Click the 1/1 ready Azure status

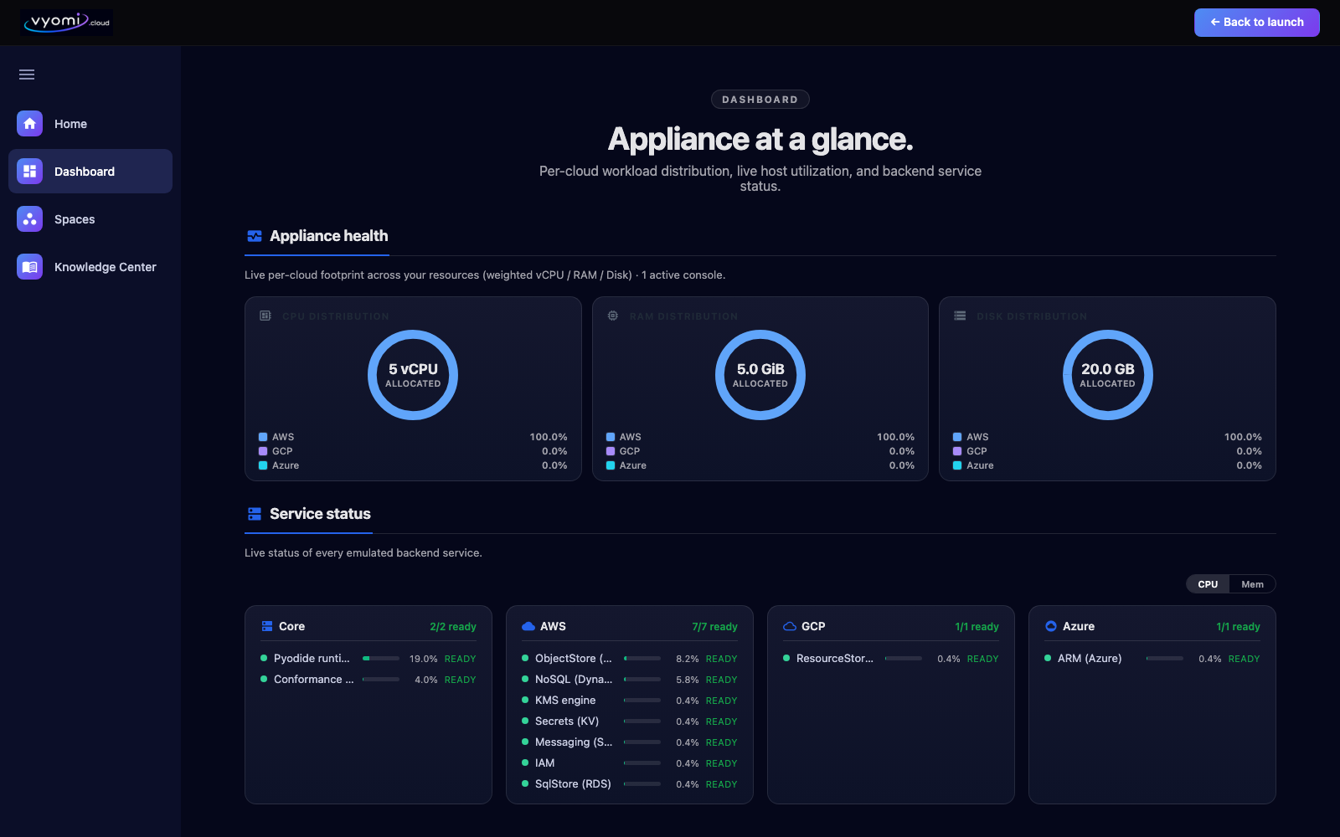click(x=1238, y=627)
